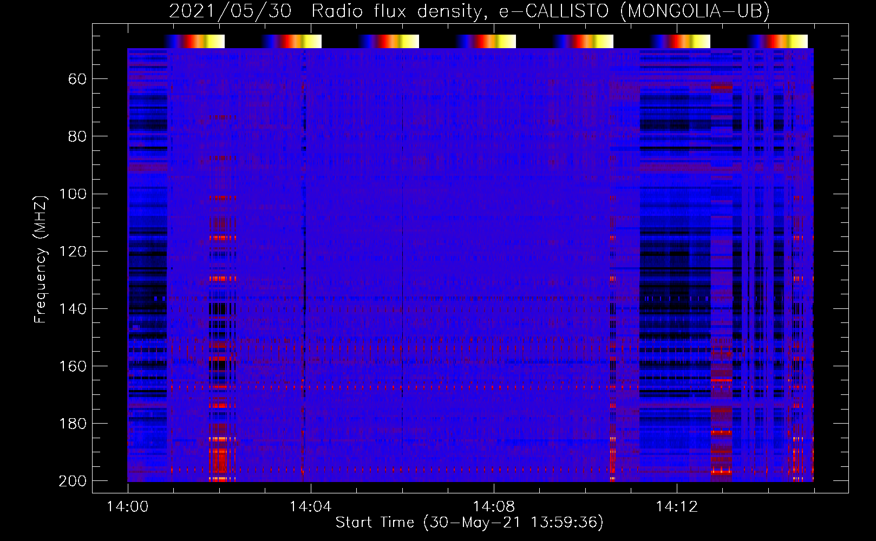This screenshot has width=876, height=541.
Task: Click the 140 frequency tick label
Action: pyautogui.click(x=73, y=309)
